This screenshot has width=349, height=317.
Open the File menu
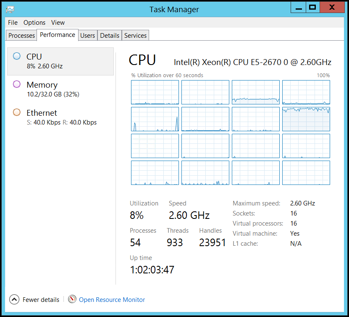click(x=13, y=23)
